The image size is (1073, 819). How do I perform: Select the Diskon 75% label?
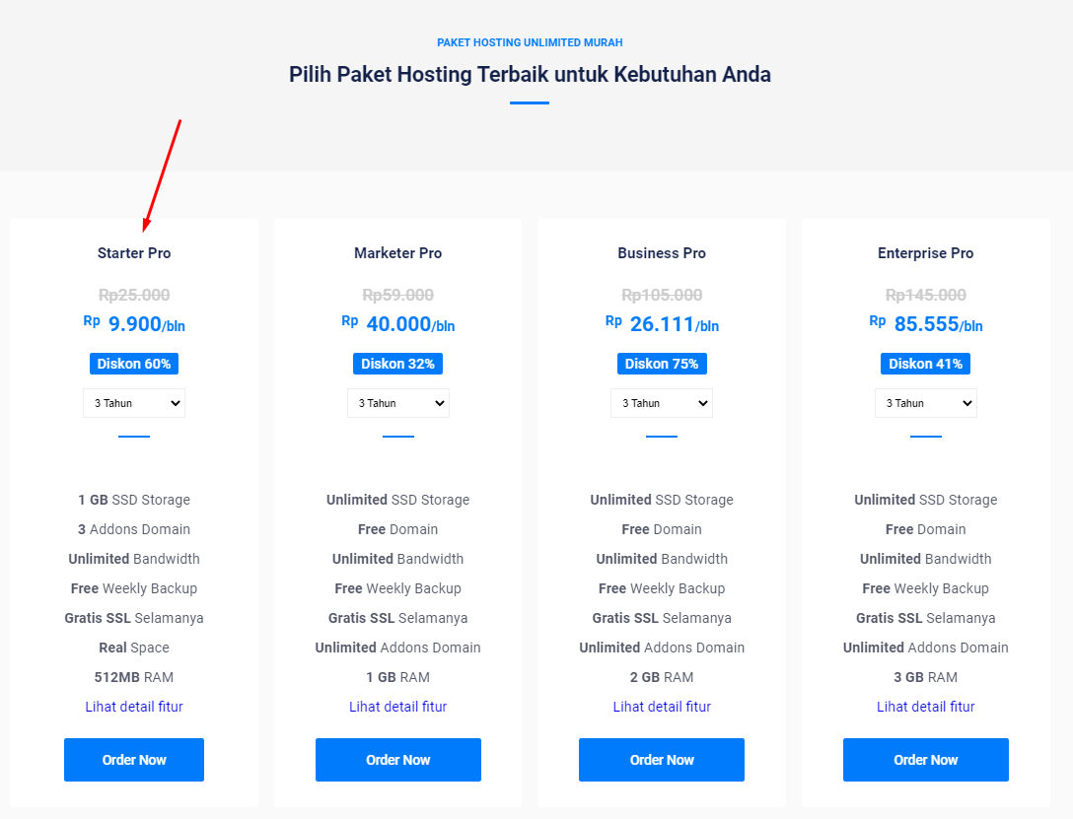tap(662, 364)
